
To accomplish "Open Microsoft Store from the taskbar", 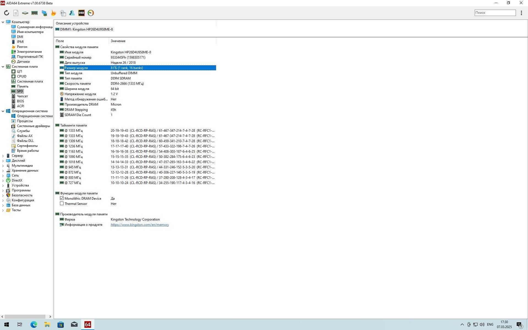I will point(61,324).
